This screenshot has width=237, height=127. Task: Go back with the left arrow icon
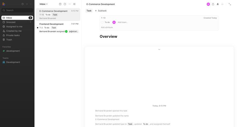point(27,4)
